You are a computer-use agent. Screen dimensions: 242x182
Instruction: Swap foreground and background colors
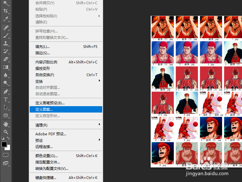pos(8,138)
